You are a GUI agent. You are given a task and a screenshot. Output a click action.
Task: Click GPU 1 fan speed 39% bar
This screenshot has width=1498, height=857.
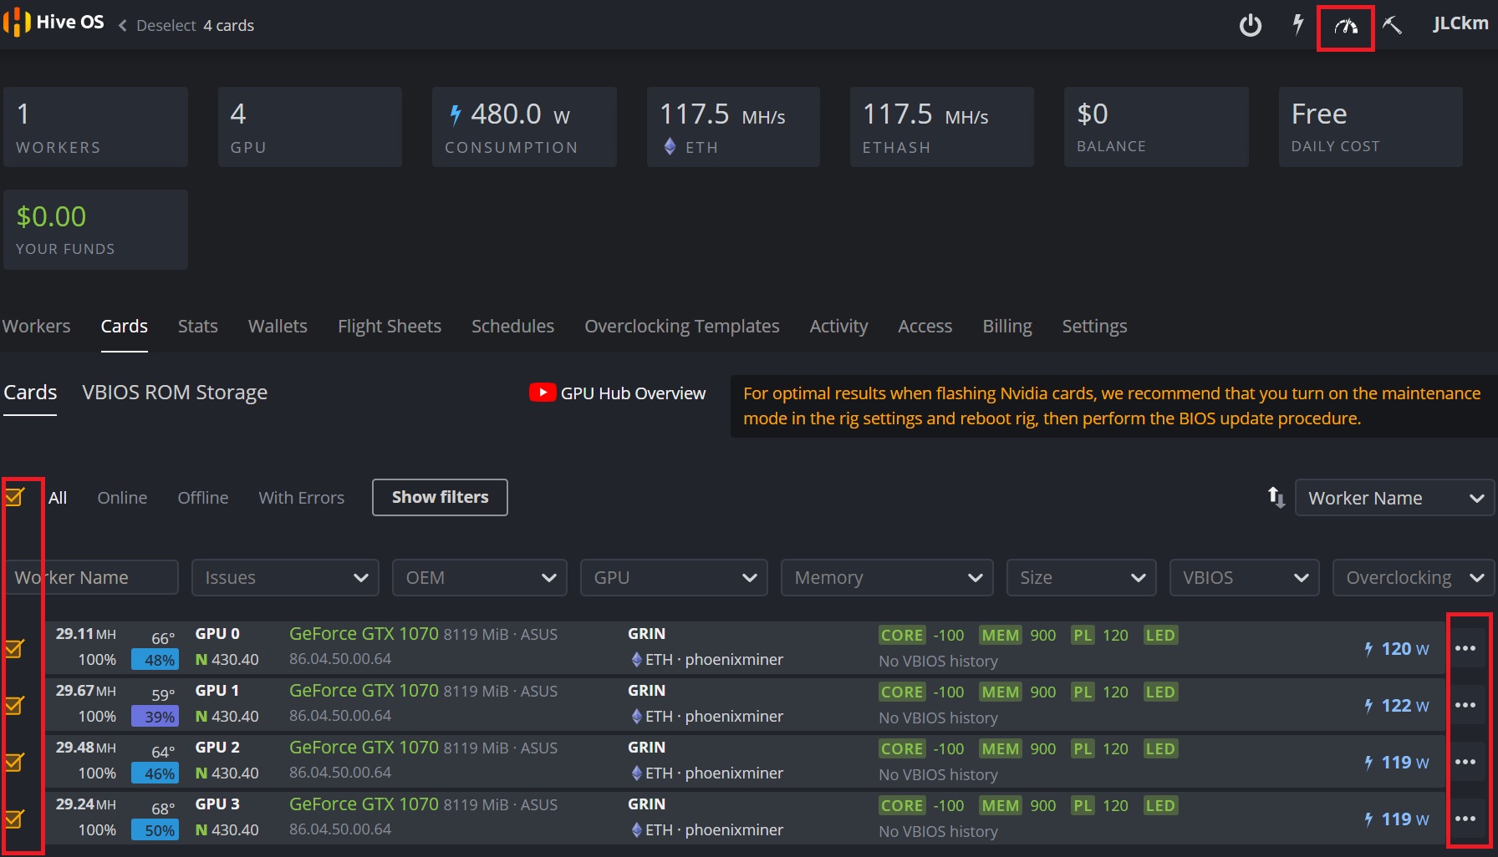(155, 717)
